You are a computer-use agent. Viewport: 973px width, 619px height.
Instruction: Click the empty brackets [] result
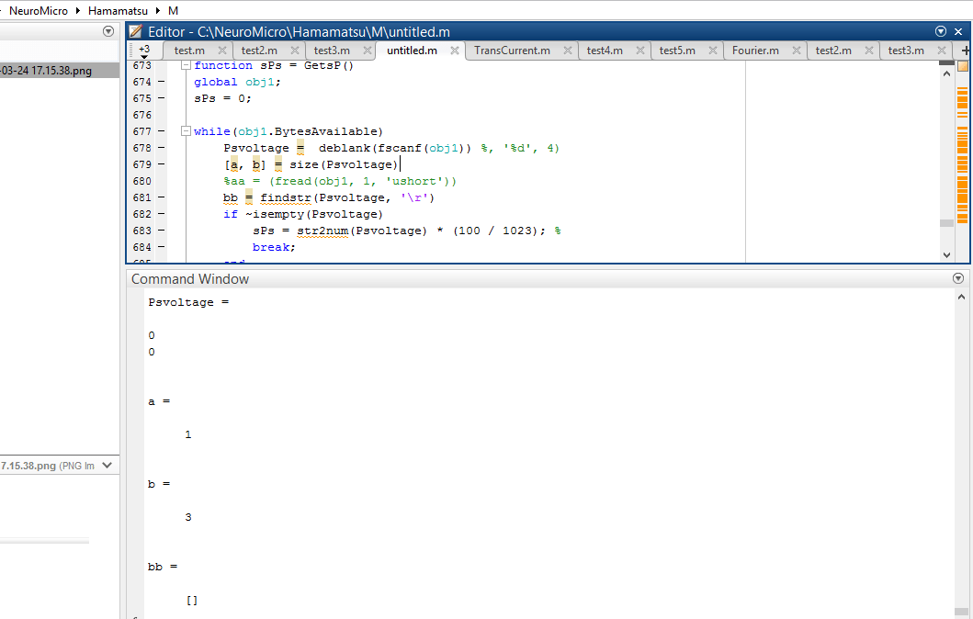[x=192, y=600]
